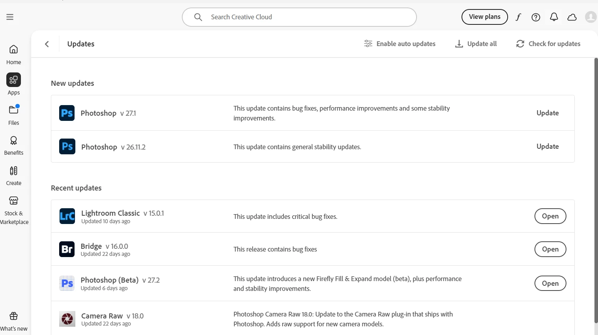The width and height of the screenshot is (598, 335).
Task: Open the notifications bell
Action: click(x=554, y=17)
